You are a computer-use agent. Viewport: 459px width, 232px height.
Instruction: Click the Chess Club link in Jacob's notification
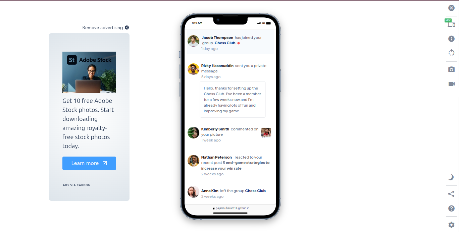point(225,43)
